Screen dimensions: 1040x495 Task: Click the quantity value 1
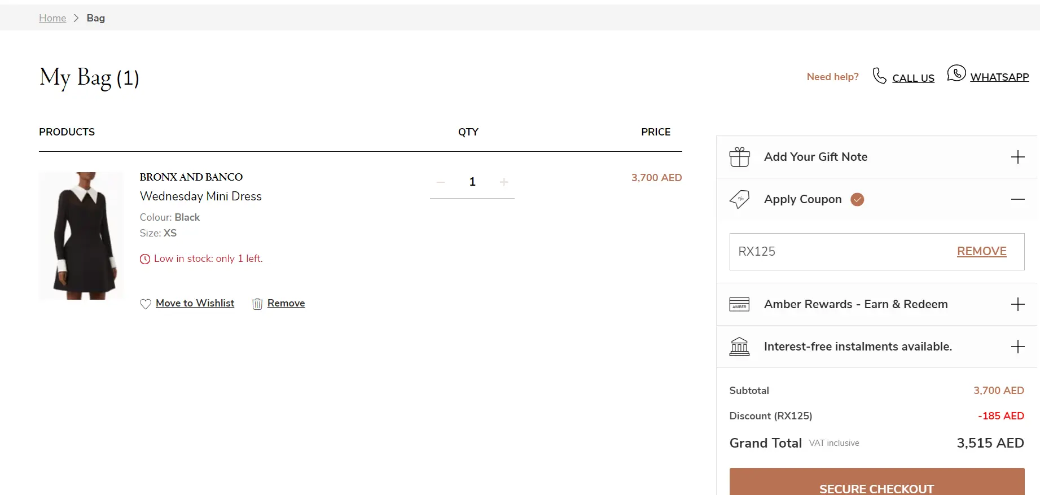pos(472,182)
